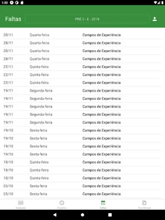
Task: Tap the Android home circle button
Action: [82, 215]
